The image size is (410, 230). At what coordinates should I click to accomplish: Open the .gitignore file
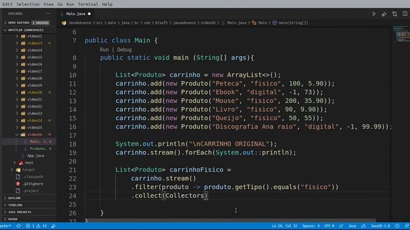tap(33, 184)
